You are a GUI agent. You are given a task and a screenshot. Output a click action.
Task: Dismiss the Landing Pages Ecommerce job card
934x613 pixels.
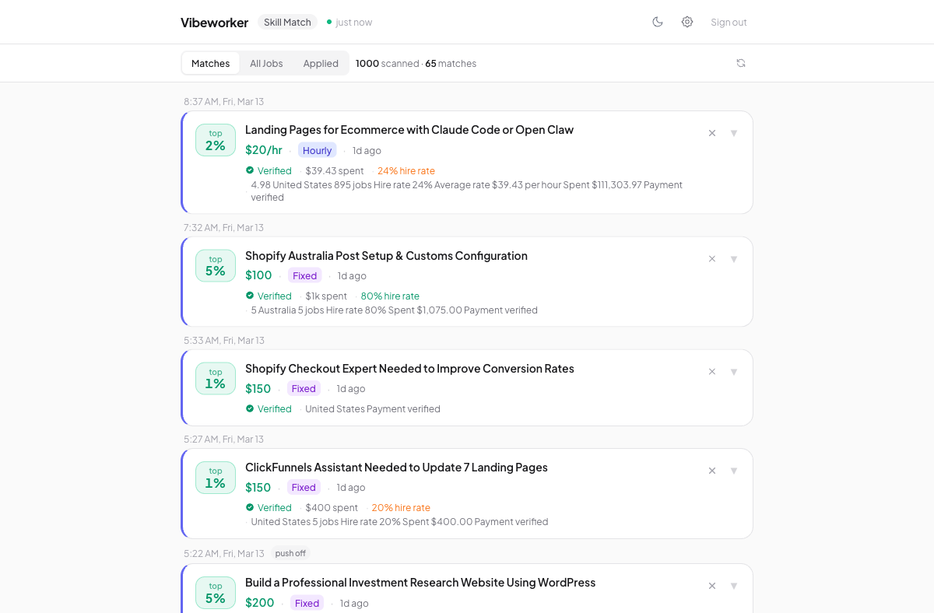tap(711, 133)
